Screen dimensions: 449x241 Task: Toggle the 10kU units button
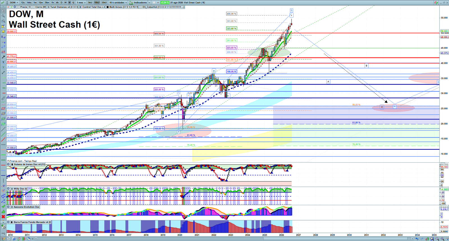(97, 3)
